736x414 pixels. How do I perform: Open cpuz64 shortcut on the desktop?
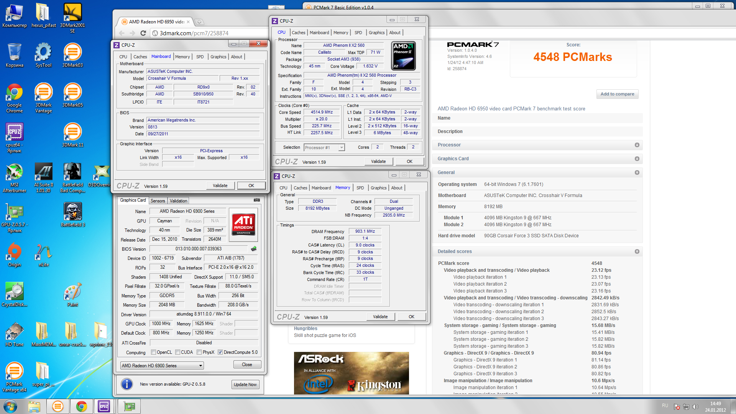click(15, 138)
